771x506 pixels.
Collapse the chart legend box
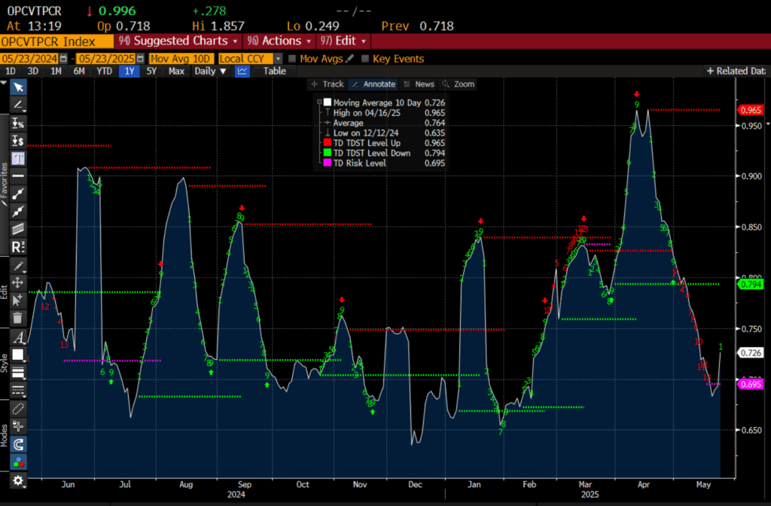click(x=319, y=102)
